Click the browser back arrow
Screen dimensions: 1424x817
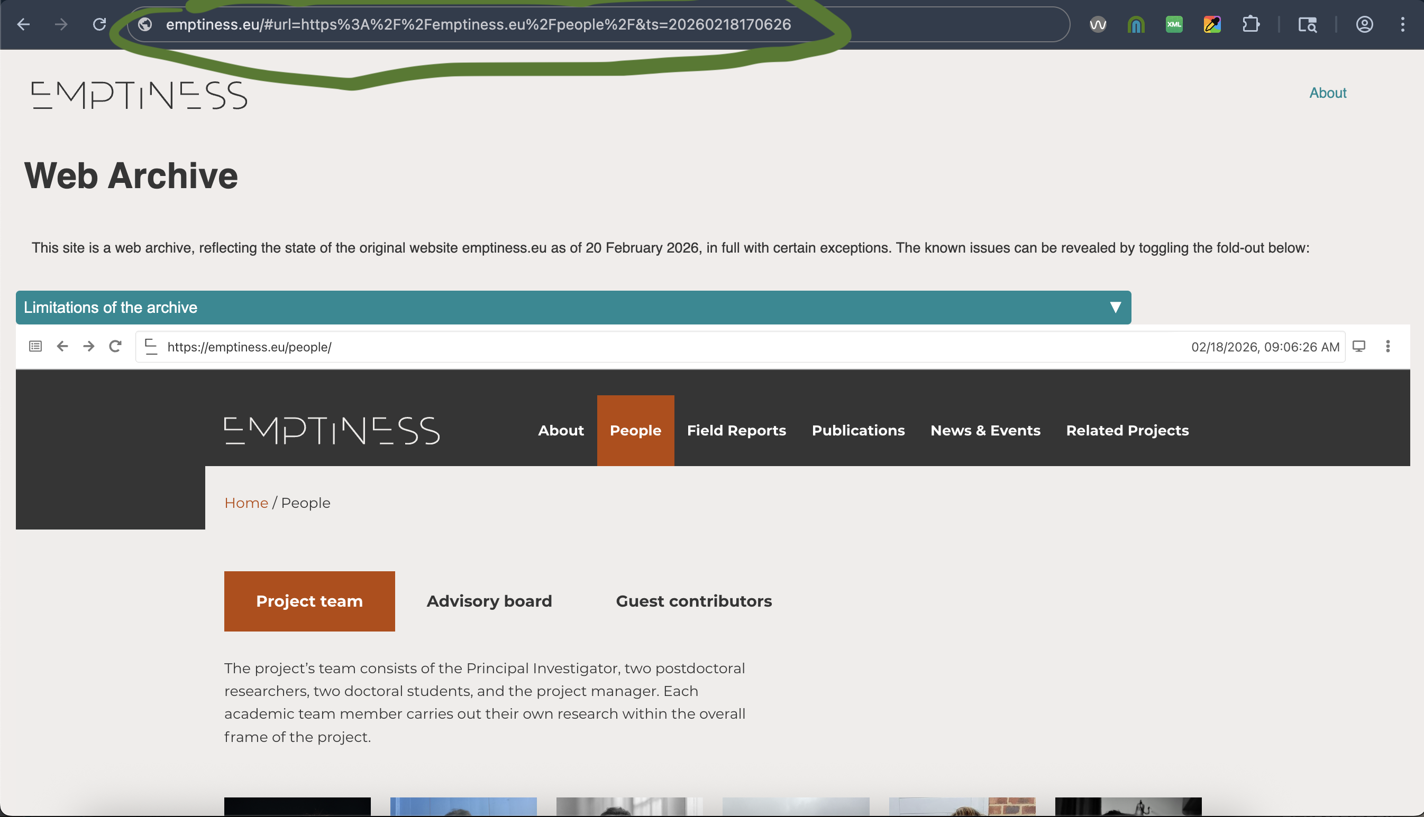pyautogui.click(x=24, y=25)
